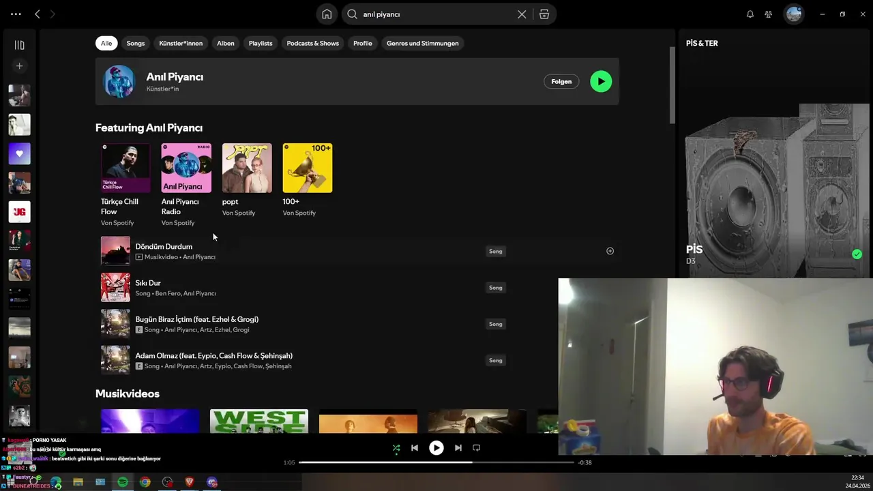Screen dimensions: 873x491
Task: Open the Friend Activity icon
Action: tap(769, 14)
